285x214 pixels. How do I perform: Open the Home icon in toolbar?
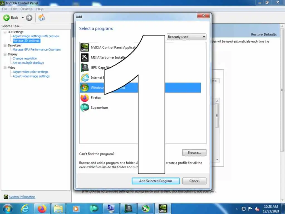(42, 18)
